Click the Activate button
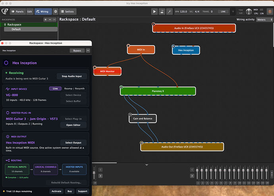This screenshot has width=274, height=196. 56,191
